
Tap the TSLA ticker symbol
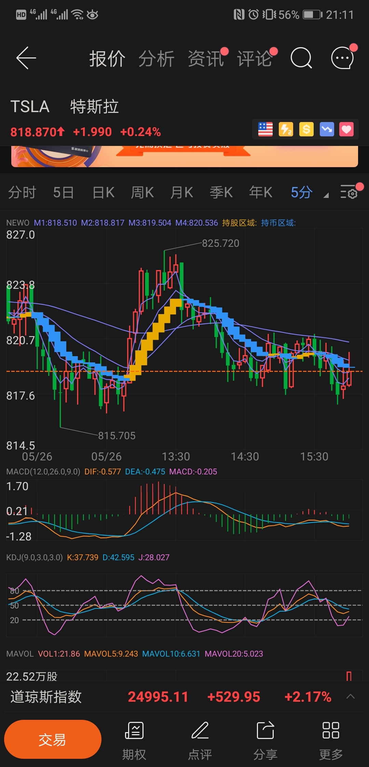click(30, 106)
